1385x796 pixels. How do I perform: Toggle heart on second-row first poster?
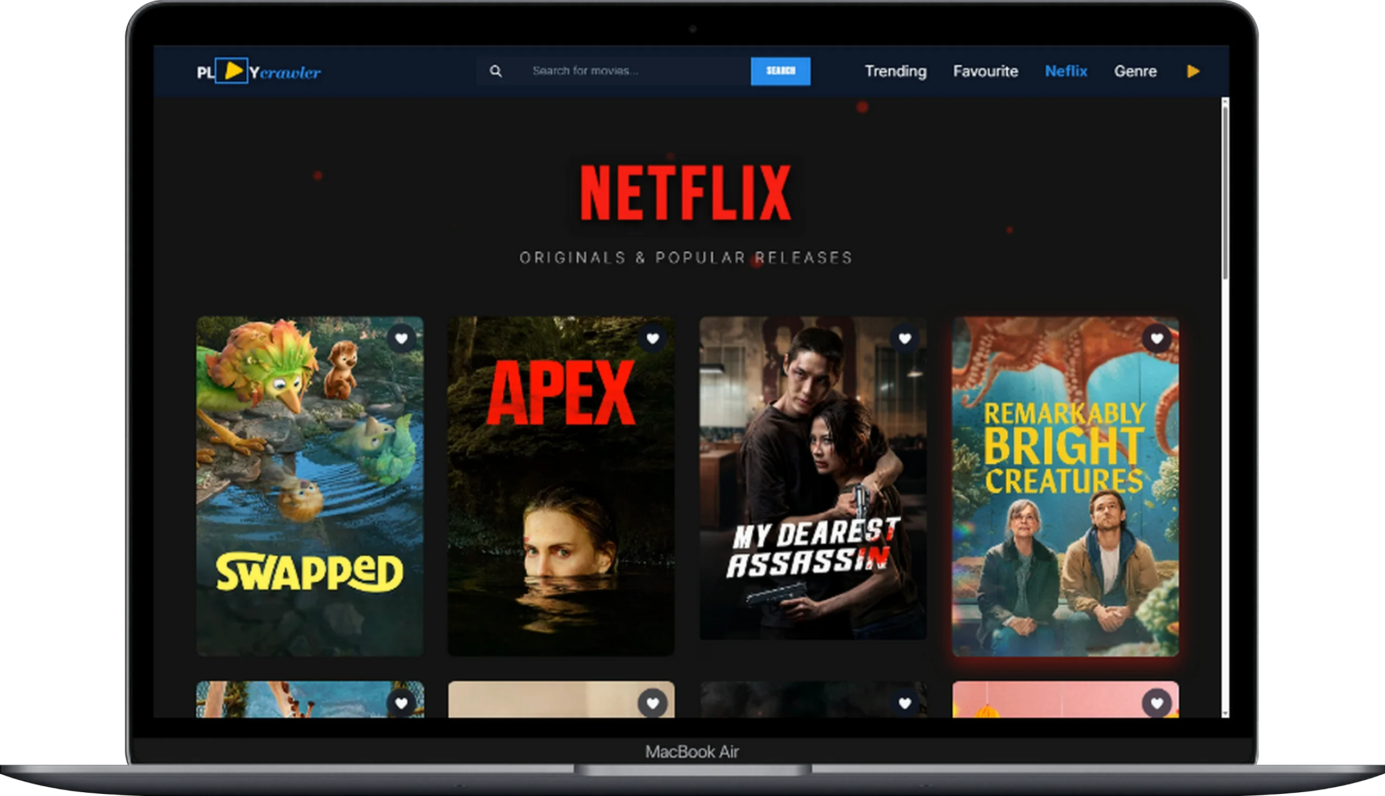[401, 702]
